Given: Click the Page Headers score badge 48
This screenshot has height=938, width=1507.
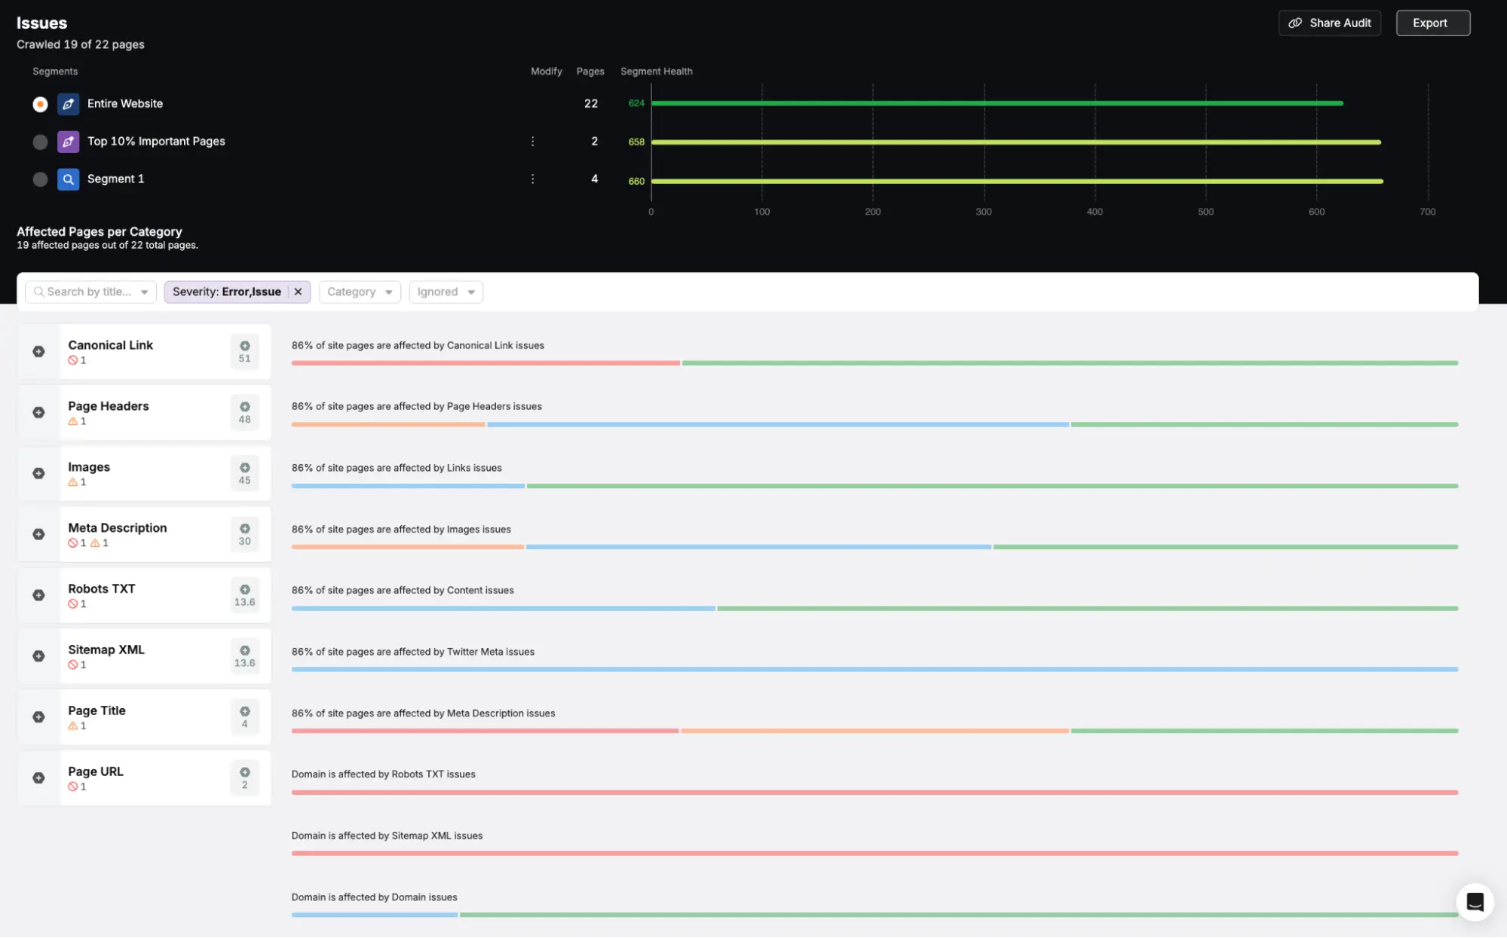Looking at the screenshot, I should (244, 413).
